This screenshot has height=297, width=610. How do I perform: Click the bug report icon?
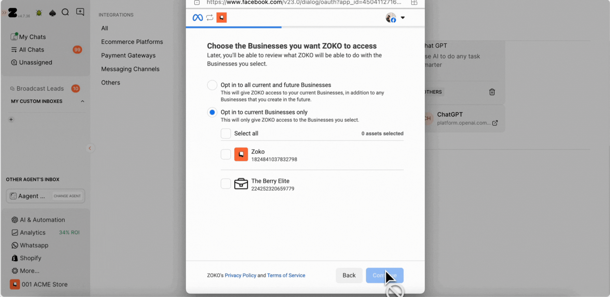(x=39, y=13)
